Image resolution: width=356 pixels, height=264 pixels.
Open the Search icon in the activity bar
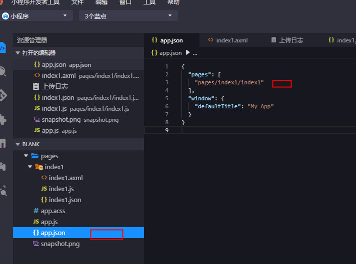2,71
